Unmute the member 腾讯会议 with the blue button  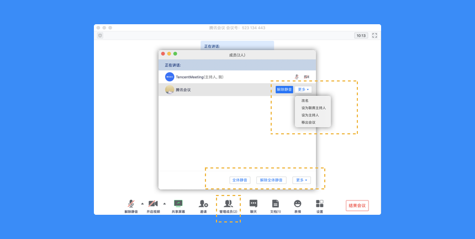[x=284, y=89]
